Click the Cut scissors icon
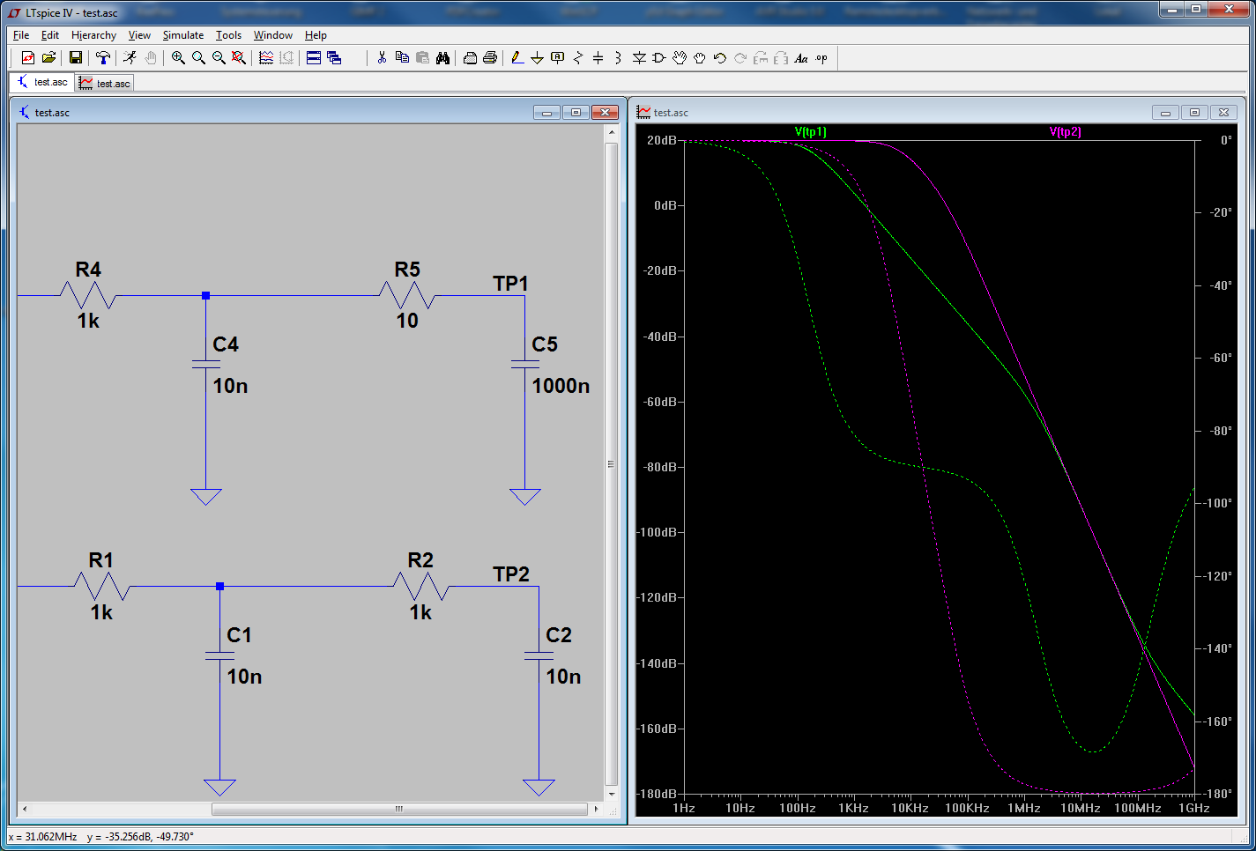Screen dimensions: 1256x851 [x=382, y=58]
